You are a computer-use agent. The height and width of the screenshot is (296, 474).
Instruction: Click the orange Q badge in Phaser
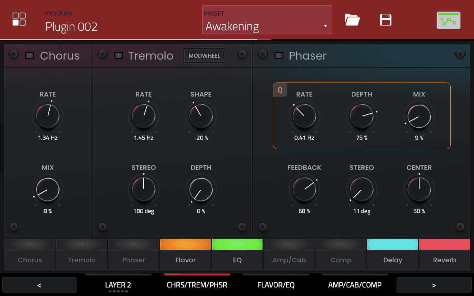(x=280, y=90)
